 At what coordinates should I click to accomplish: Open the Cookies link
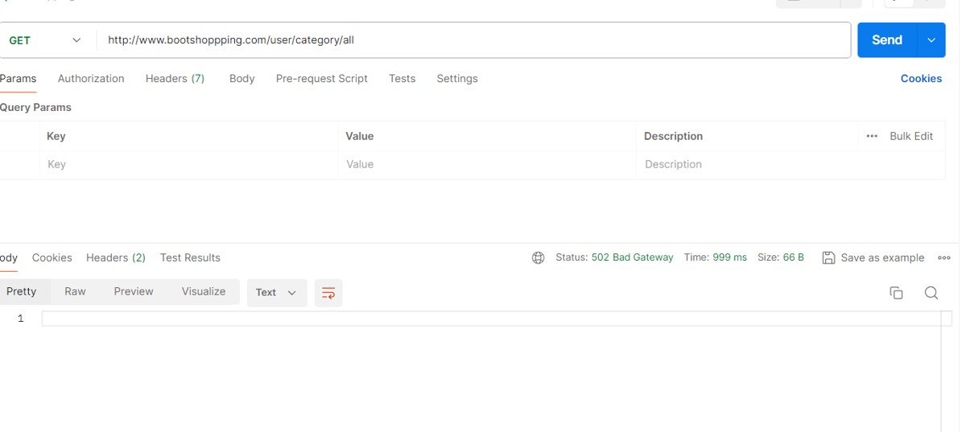tap(921, 79)
